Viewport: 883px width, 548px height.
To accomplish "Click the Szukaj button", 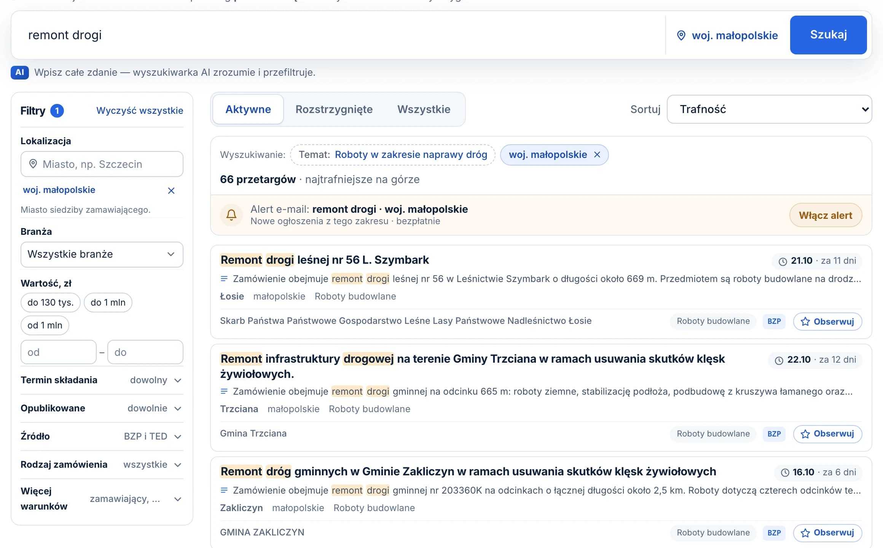I will 828,35.
